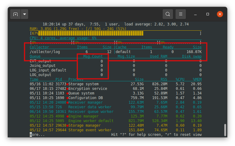Click the Receiver queue worker row
The image size is (235, 146).
(x=116, y=112)
